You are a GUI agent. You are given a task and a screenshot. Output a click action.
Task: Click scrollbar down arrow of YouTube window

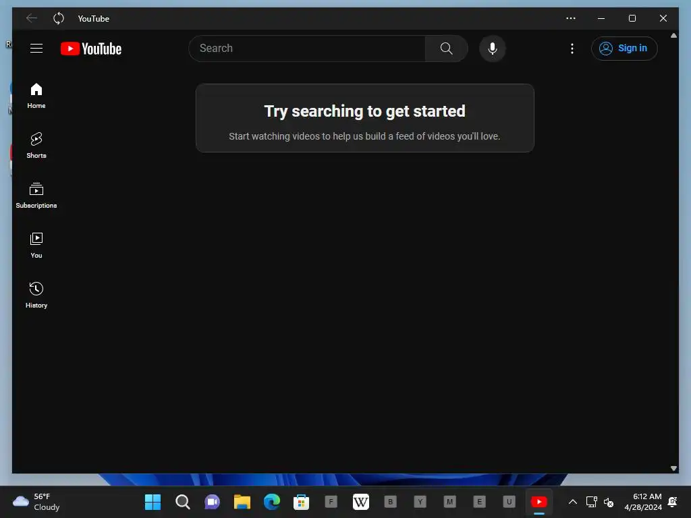pyautogui.click(x=673, y=468)
